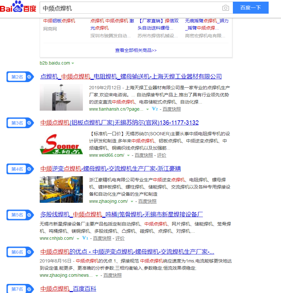Click the www.tianhansh.cn/?page... URL

[116, 109]
